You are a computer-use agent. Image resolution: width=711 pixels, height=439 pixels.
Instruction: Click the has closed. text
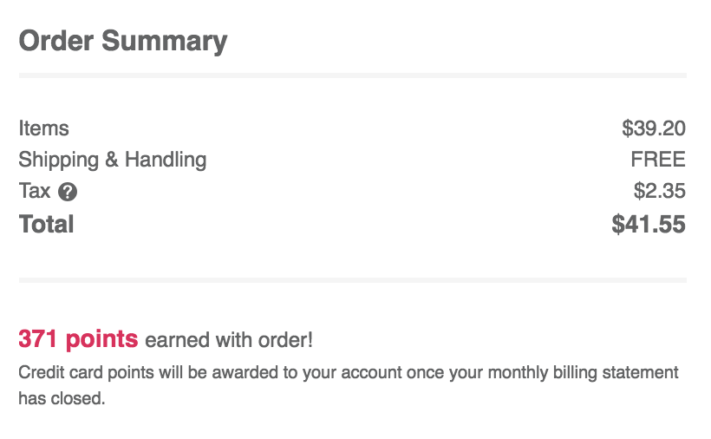(x=62, y=398)
